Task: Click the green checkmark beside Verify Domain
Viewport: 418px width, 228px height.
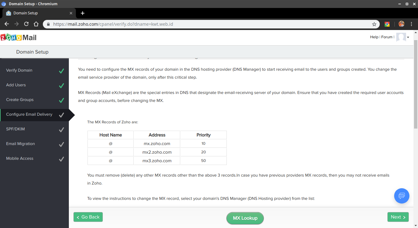Action: (x=61, y=71)
